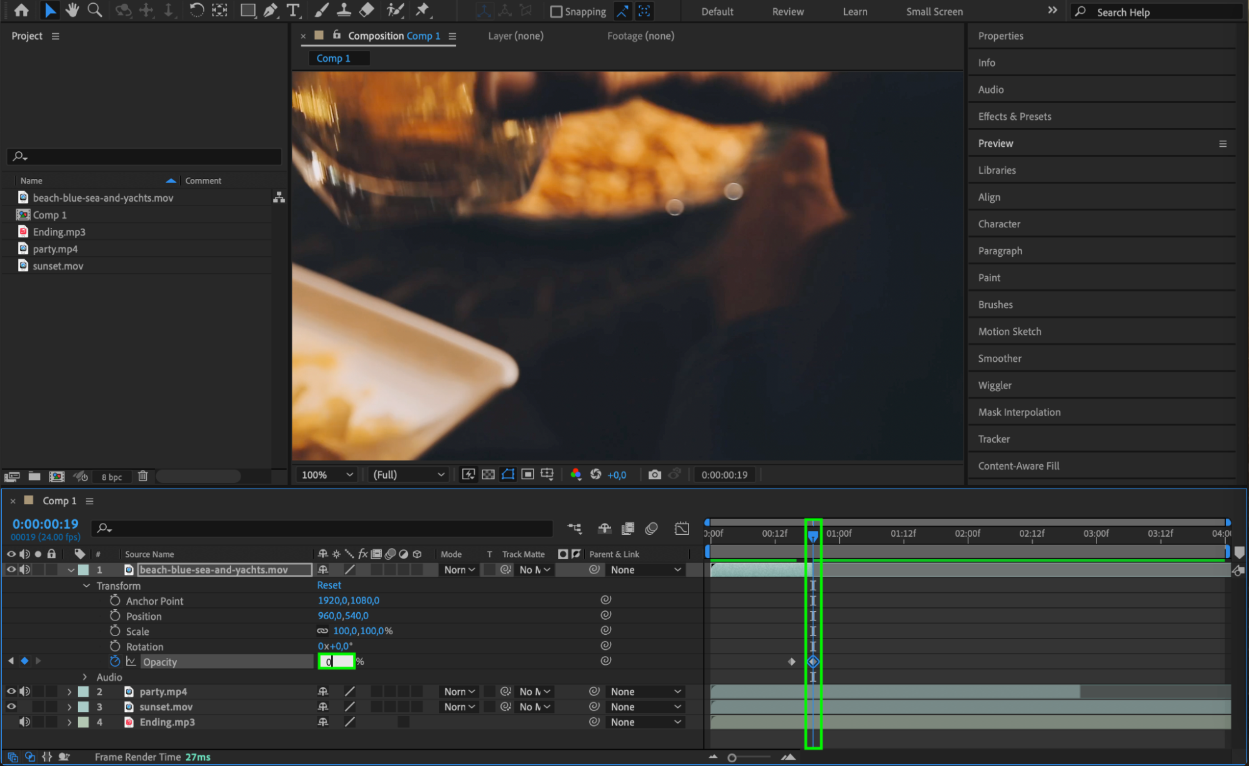The width and height of the screenshot is (1249, 766).
Task: Hide the sunset.mov layer video
Action: [11, 707]
